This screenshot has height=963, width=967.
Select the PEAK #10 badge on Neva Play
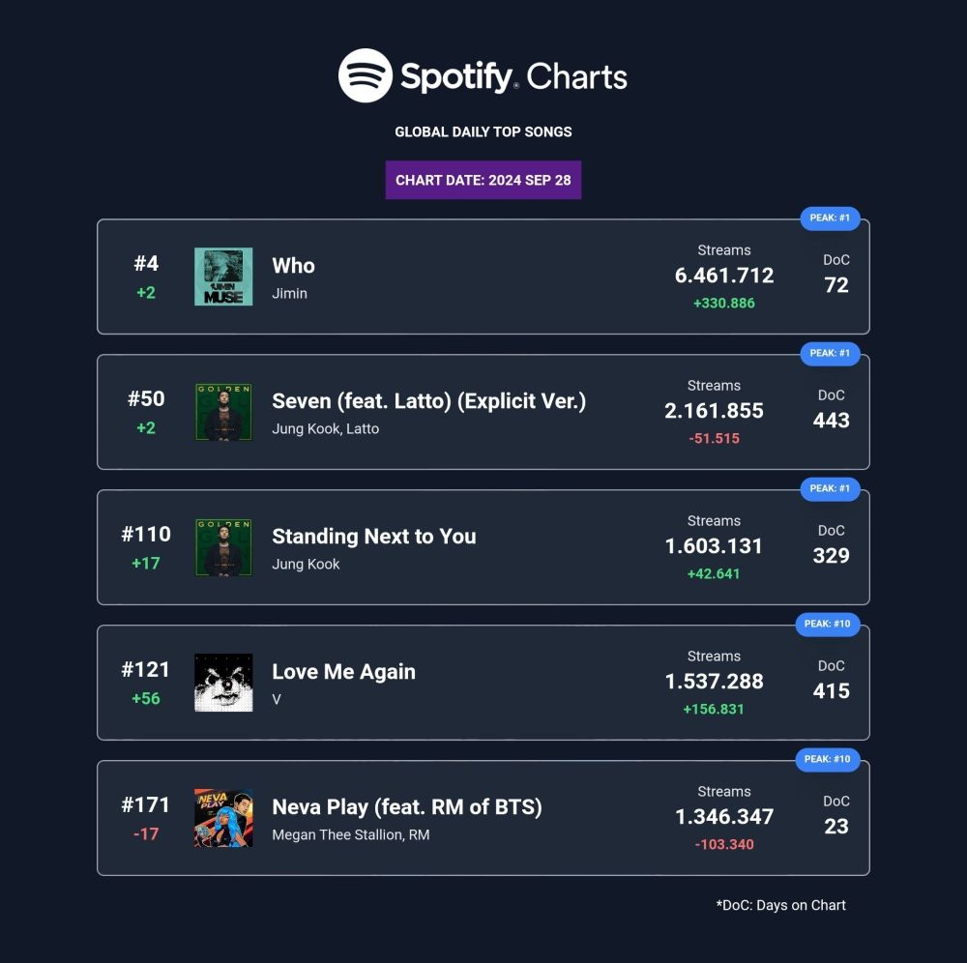(827, 760)
